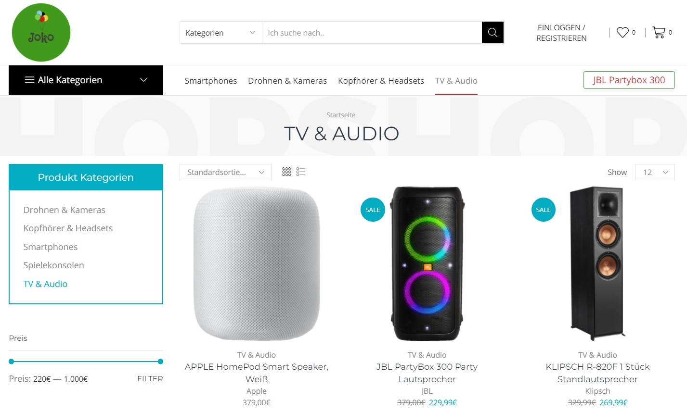
Task: Open the Smartphones nav menu item
Action: (x=211, y=81)
